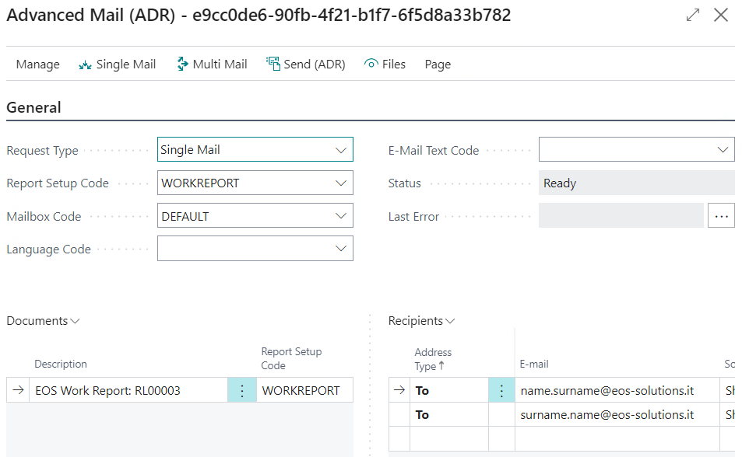Click the Status field showing Ready

coord(636,183)
